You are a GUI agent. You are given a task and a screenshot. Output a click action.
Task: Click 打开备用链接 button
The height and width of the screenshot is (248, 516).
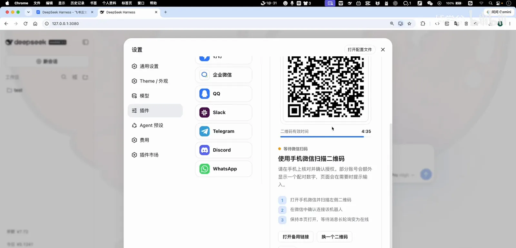296,237
